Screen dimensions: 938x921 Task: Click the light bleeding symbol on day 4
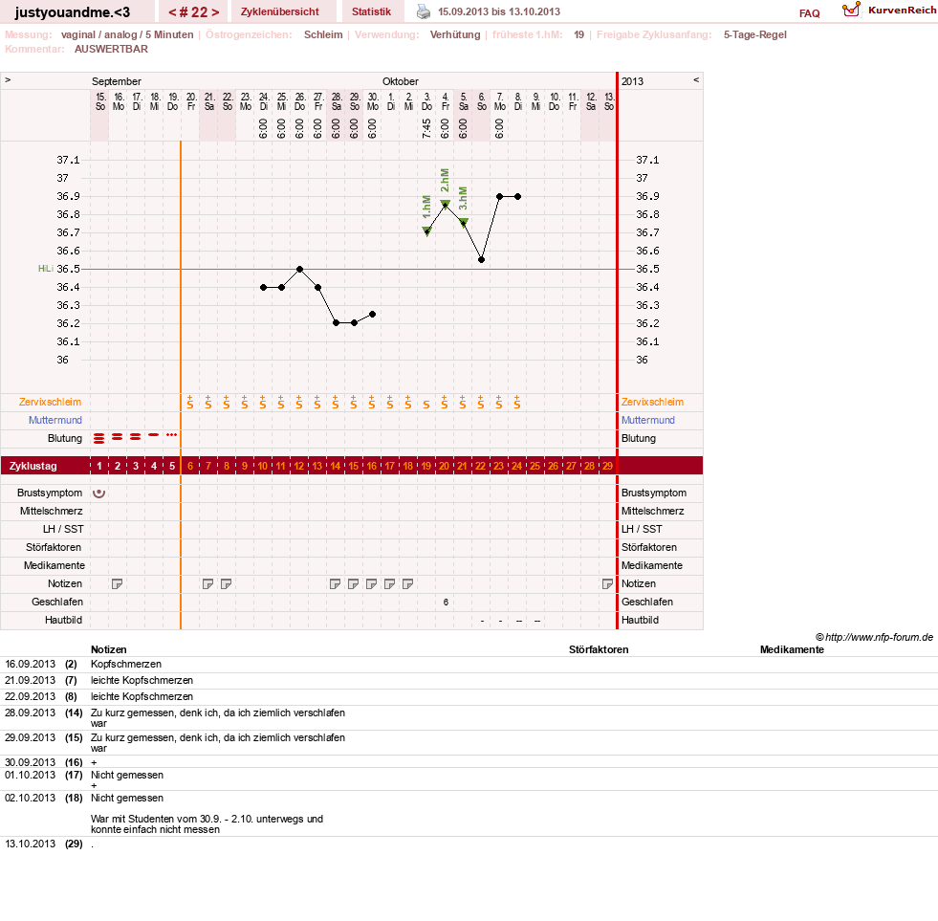click(x=154, y=435)
